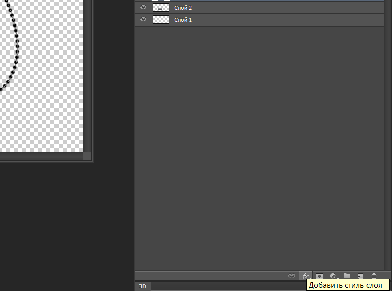The image size is (392, 291).
Task: Hide layer Слой 2 with eye icon
Action: pos(143,8)
